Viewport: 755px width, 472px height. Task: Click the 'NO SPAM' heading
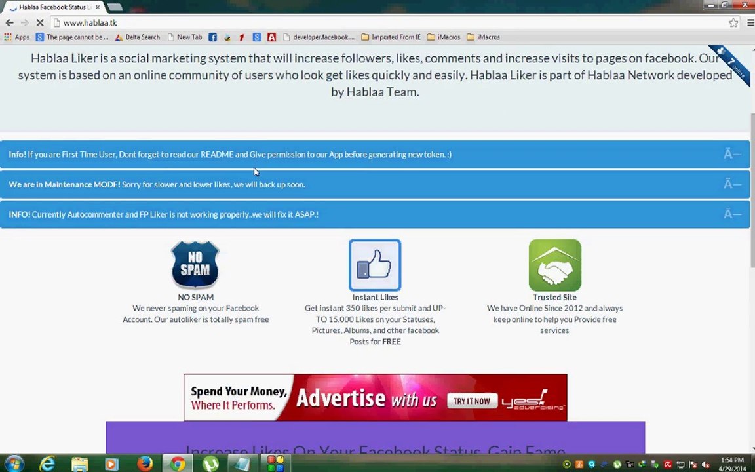pos(195,297)
